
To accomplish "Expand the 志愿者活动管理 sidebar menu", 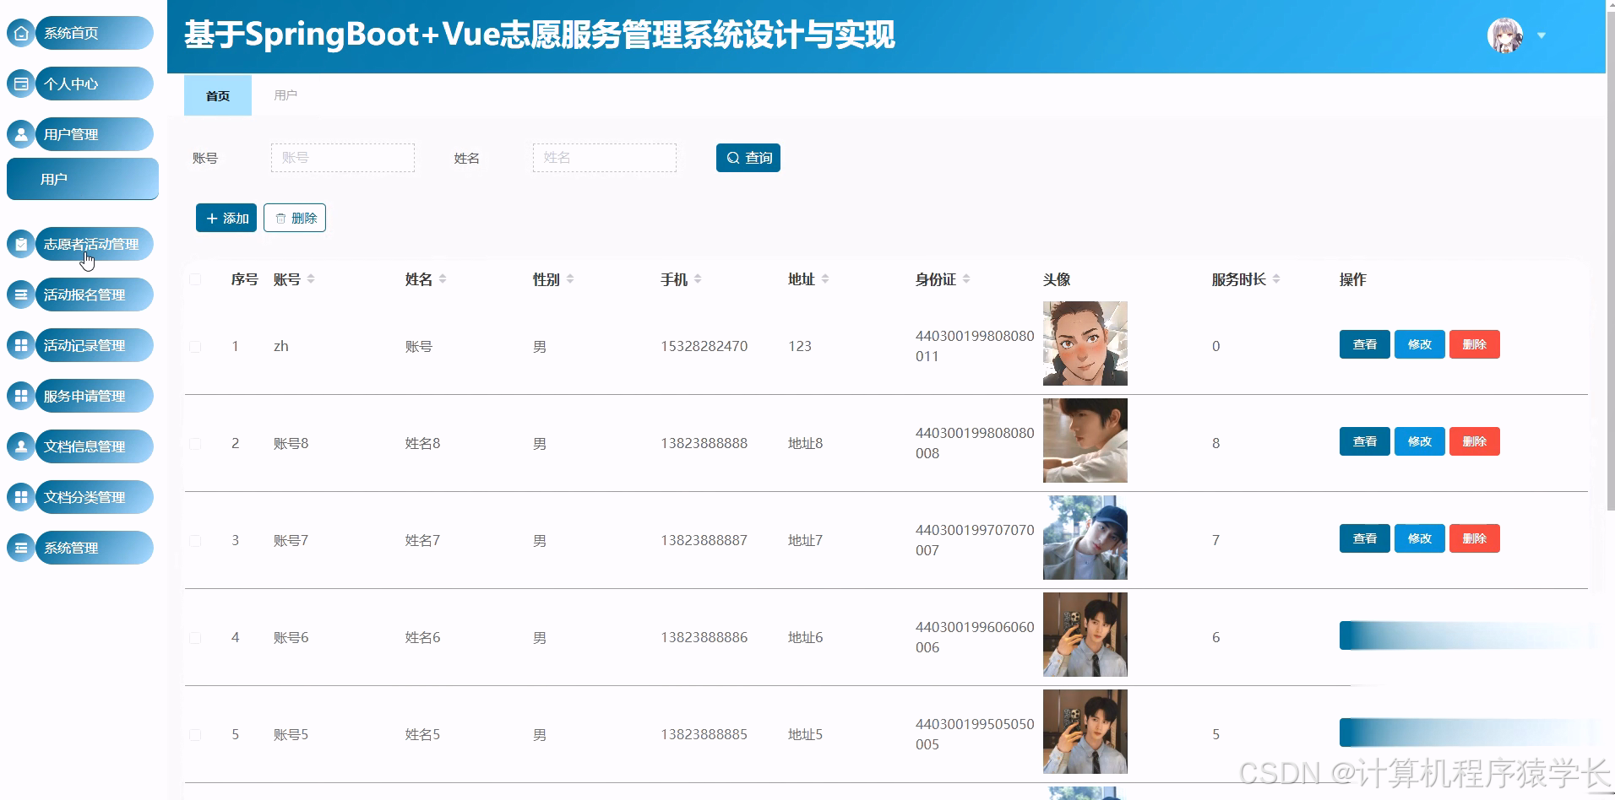I will pos(93,244).
